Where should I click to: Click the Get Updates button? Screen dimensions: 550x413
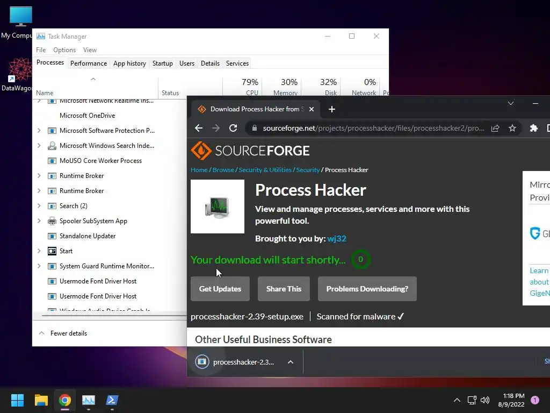pos(220,289)
